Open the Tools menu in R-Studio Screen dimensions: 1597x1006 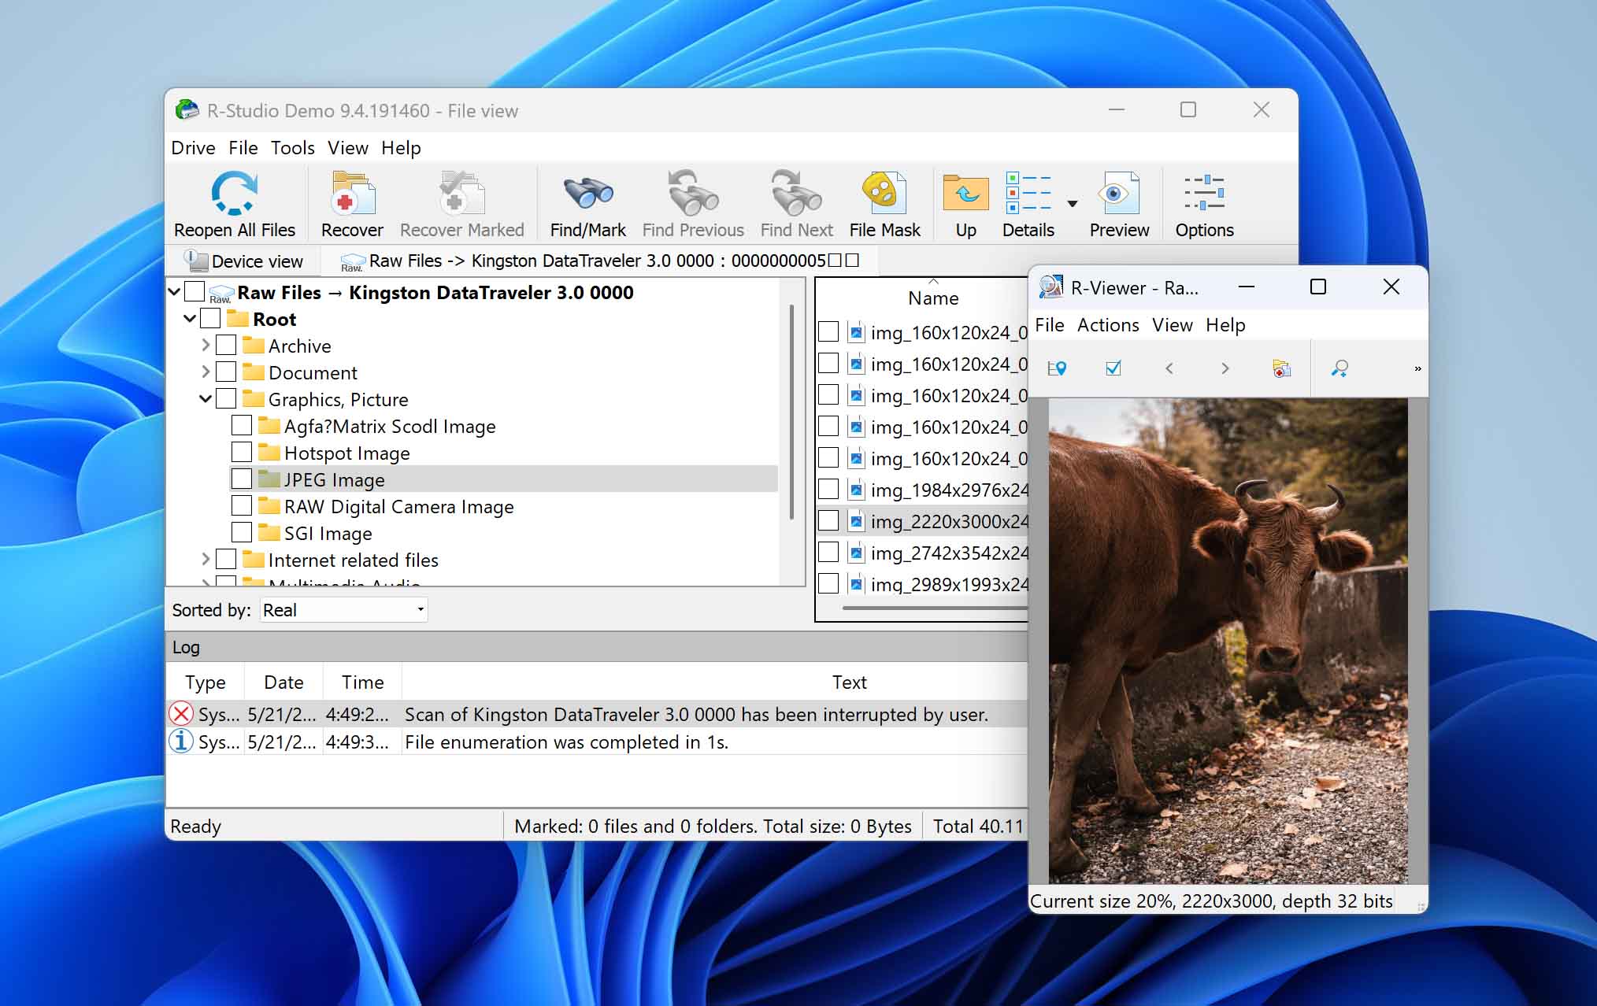293,148
